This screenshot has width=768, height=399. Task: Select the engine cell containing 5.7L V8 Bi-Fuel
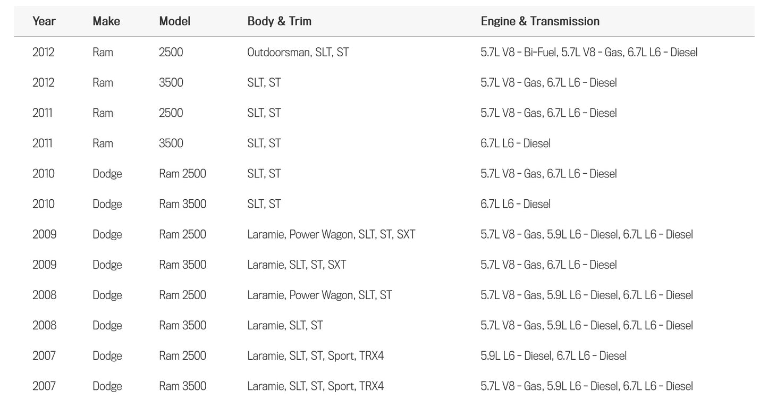[589, 52]
